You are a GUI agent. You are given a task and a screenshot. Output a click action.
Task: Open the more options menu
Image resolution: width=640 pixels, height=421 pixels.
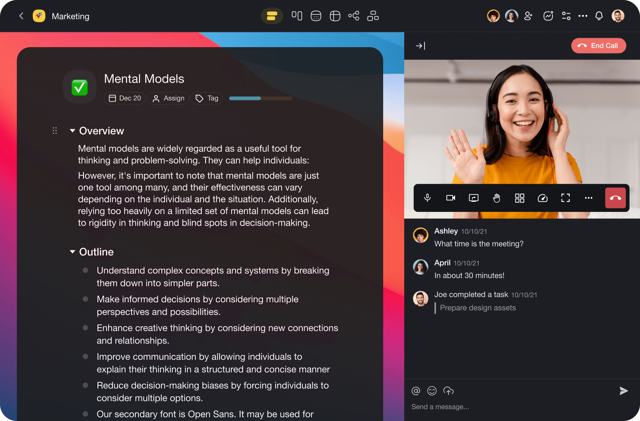coord(583,16)
